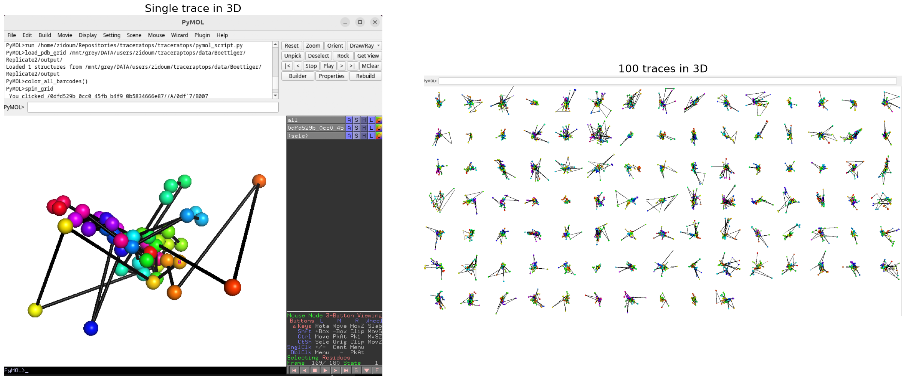The height and width of the screenshot is (380, 906).
Task: Open the Builder panel button
Action: pos(298,76)
